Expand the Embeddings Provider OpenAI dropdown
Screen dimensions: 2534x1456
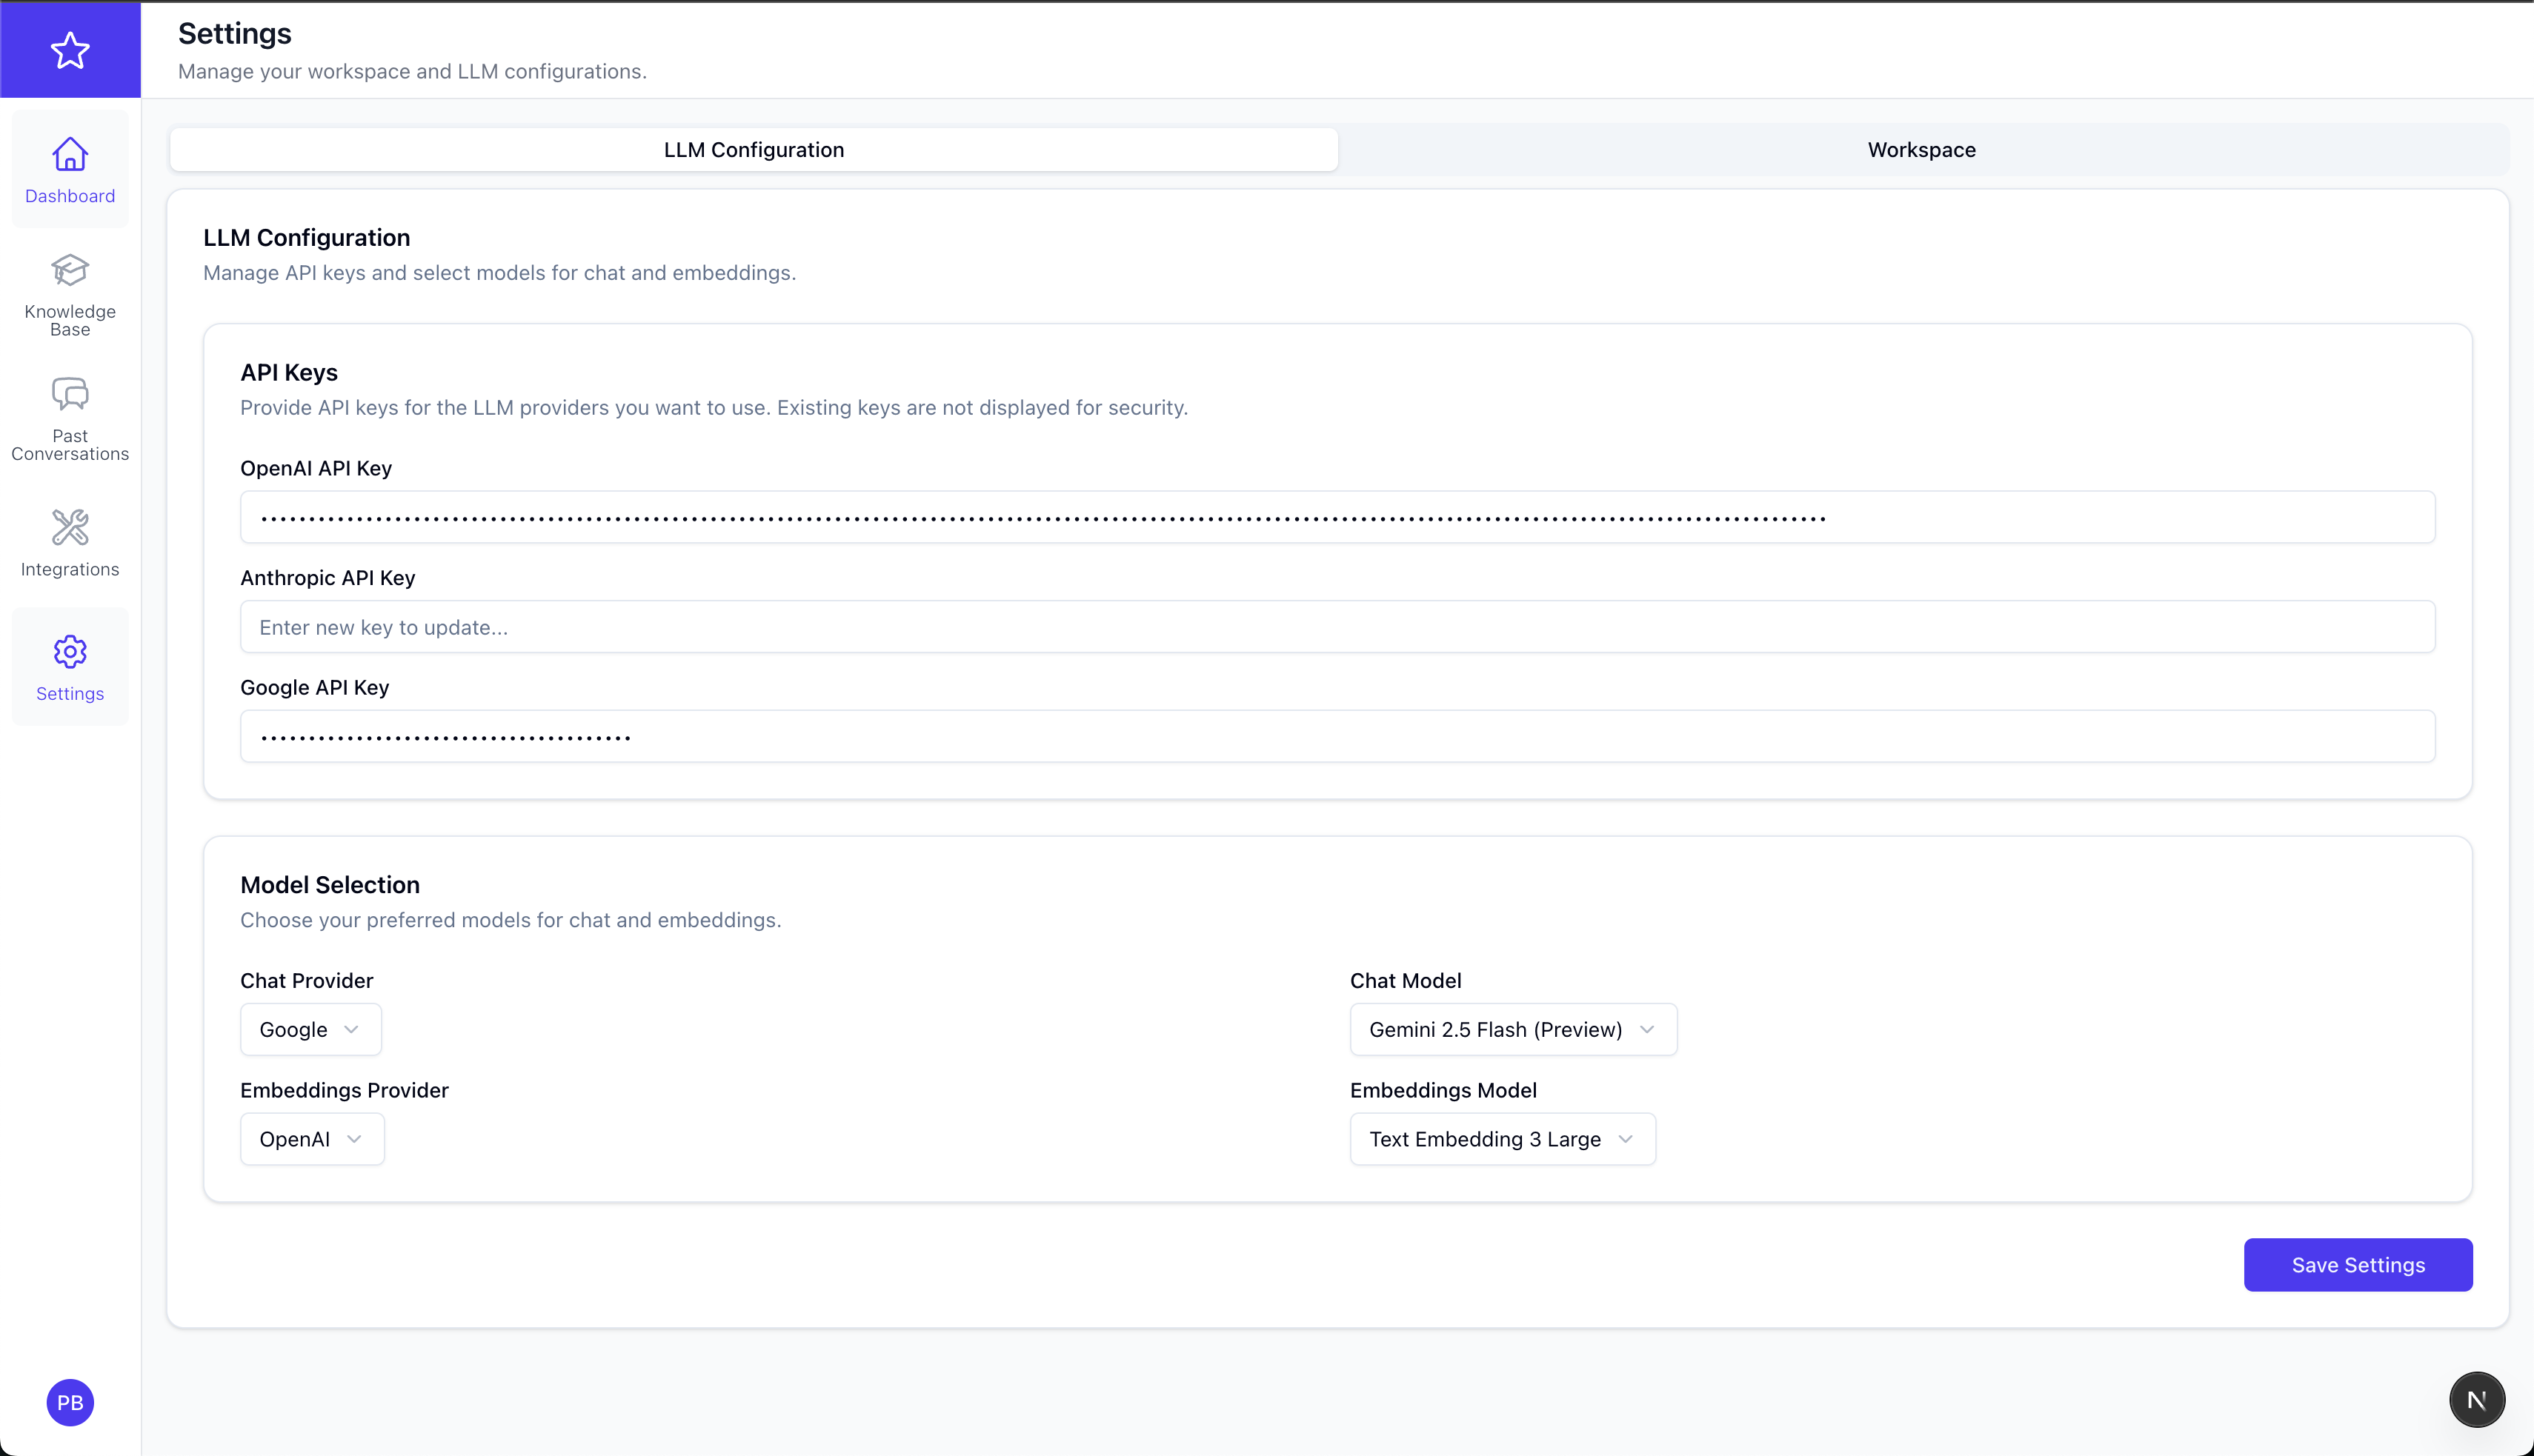tap(311, 1139)
